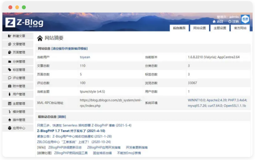This screenshot has height=160, width=255.
Task: Switch to the 后台首页 tab
Action: (179, 28)
